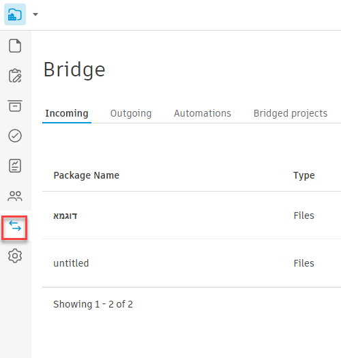
Task: Open the Automations tab
Action: (203, 113)
